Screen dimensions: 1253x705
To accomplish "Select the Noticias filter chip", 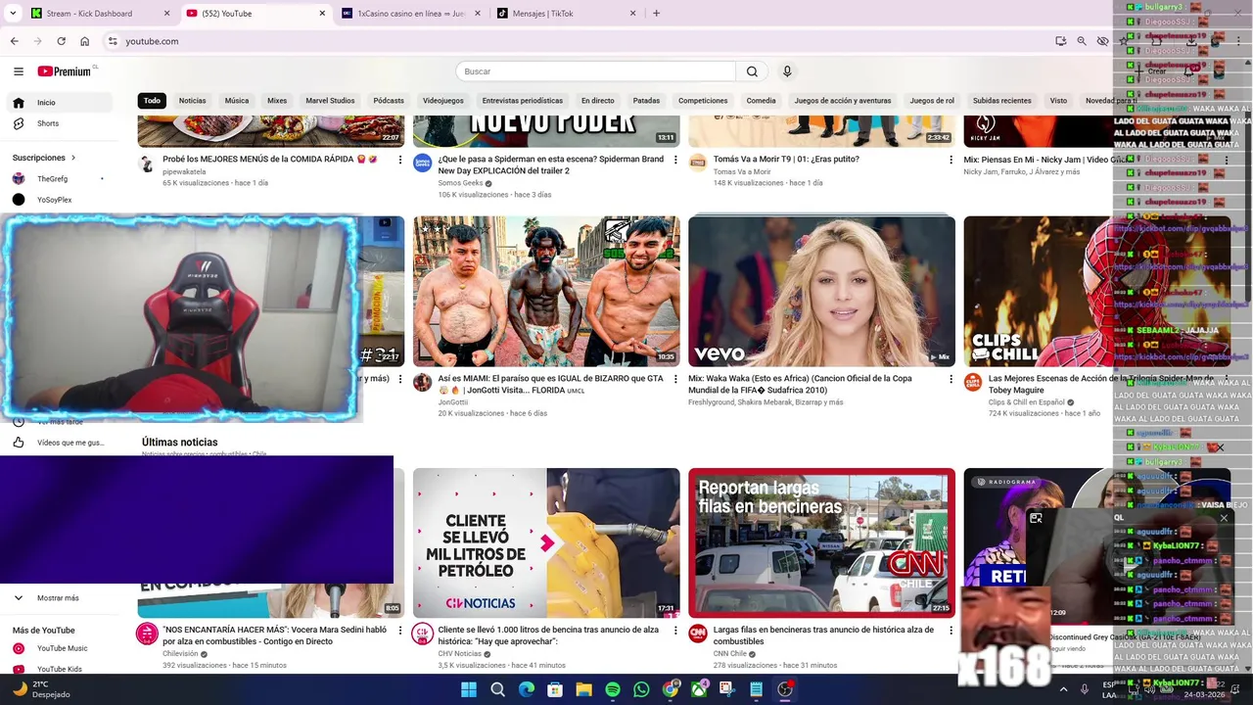I will click(x=192, y=101).
